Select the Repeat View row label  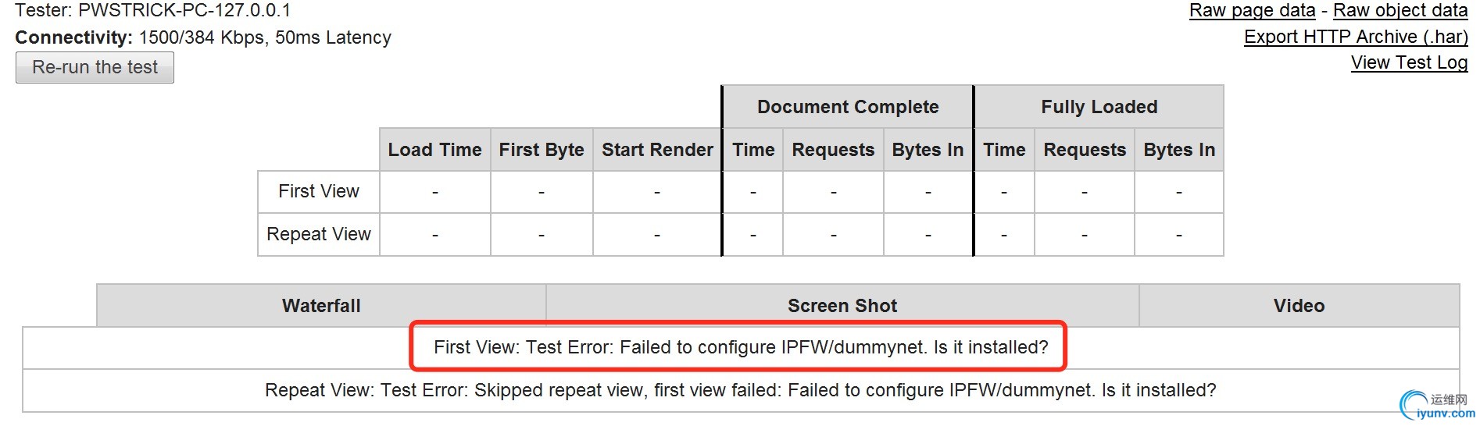pos(319,234)
